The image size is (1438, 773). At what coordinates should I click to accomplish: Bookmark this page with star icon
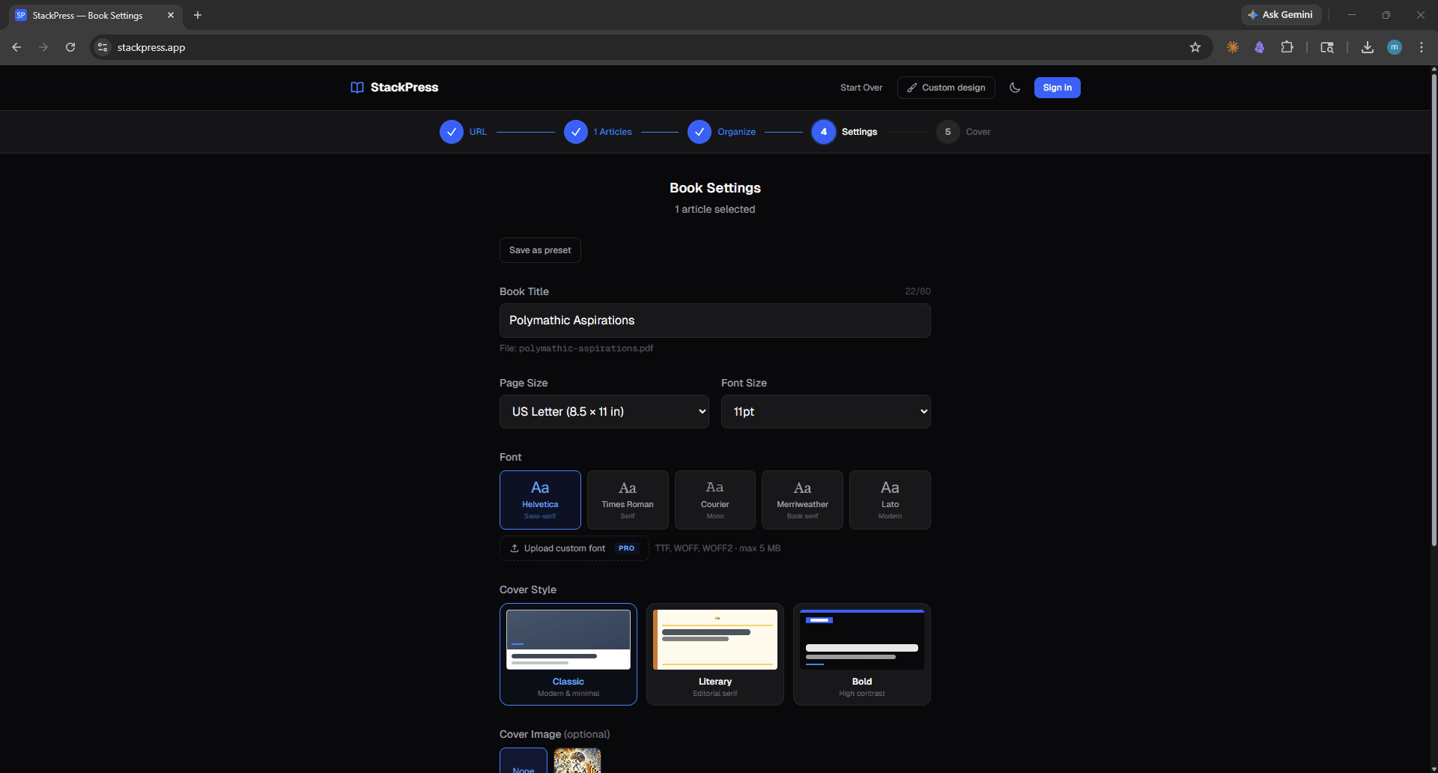pos(1195,47)
